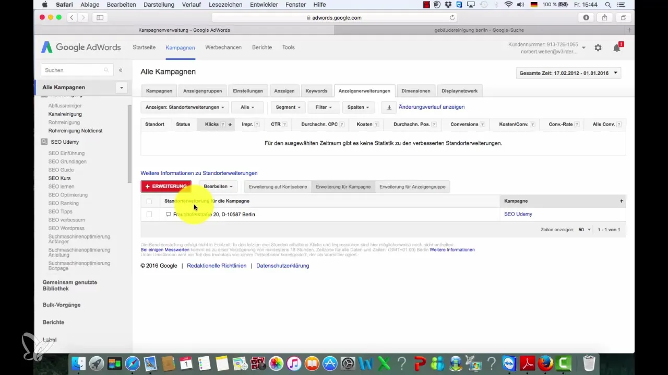Open Firefox from the dock
Image resolution: width=668 pixels, height=375 pixels.
pyautogui.click(x=545, y=363)
